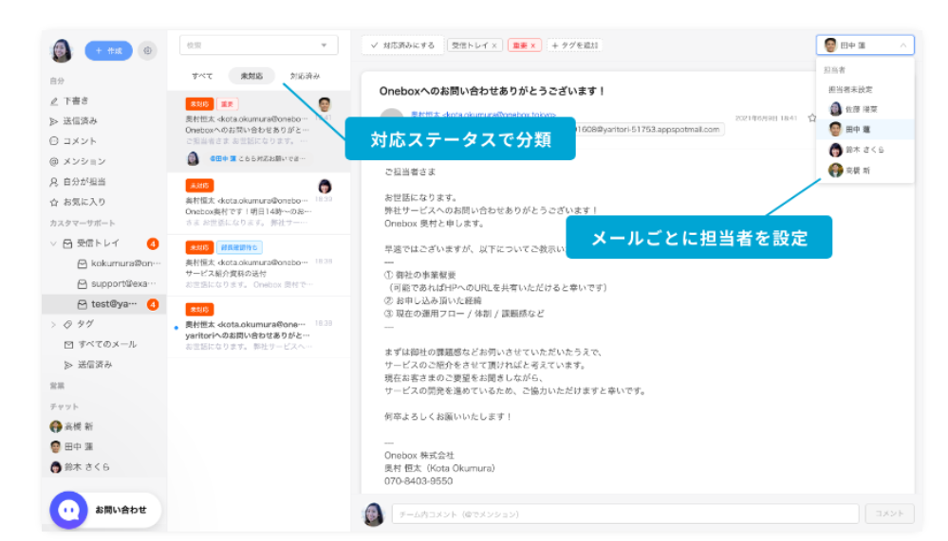The height and width of the screenshot is (541, 948).
Task: Click the チーム内コメント input field
Action: click(625, 514)
